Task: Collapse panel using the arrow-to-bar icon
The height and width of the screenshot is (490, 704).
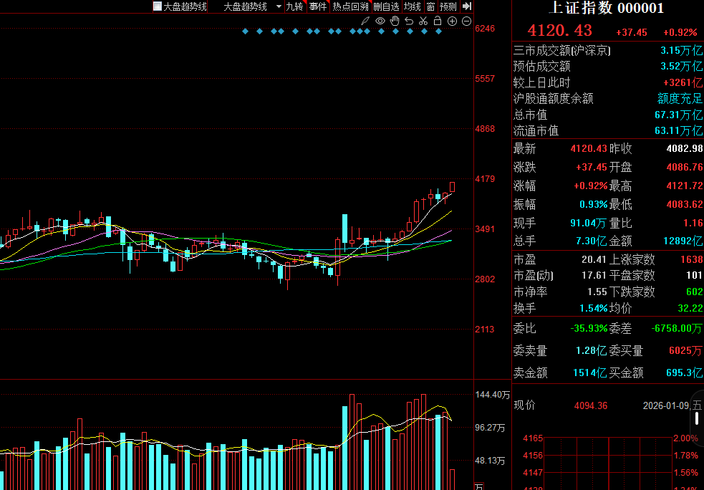Action: (x=466, y=6)
